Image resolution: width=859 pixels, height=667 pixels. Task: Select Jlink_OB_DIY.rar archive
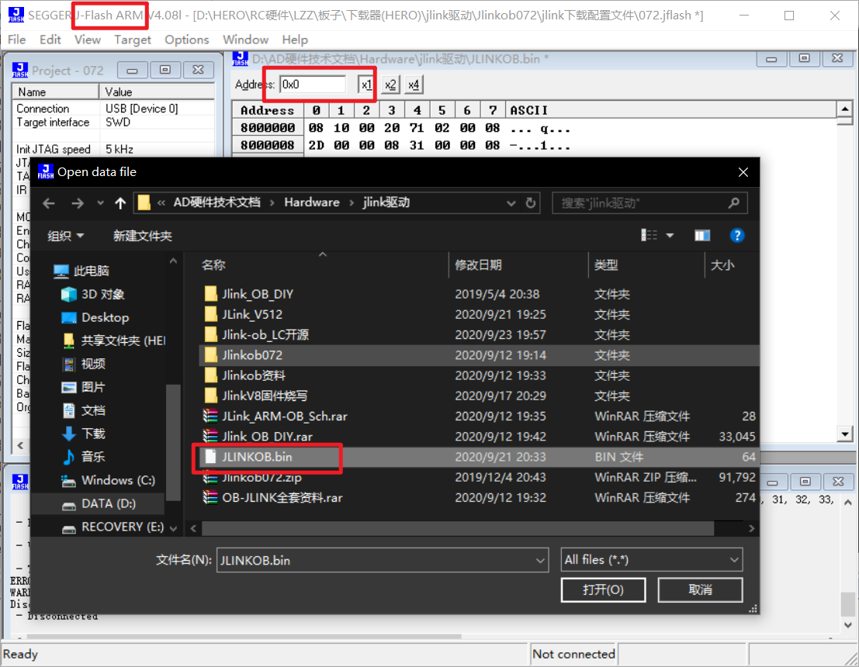[479, 437]
